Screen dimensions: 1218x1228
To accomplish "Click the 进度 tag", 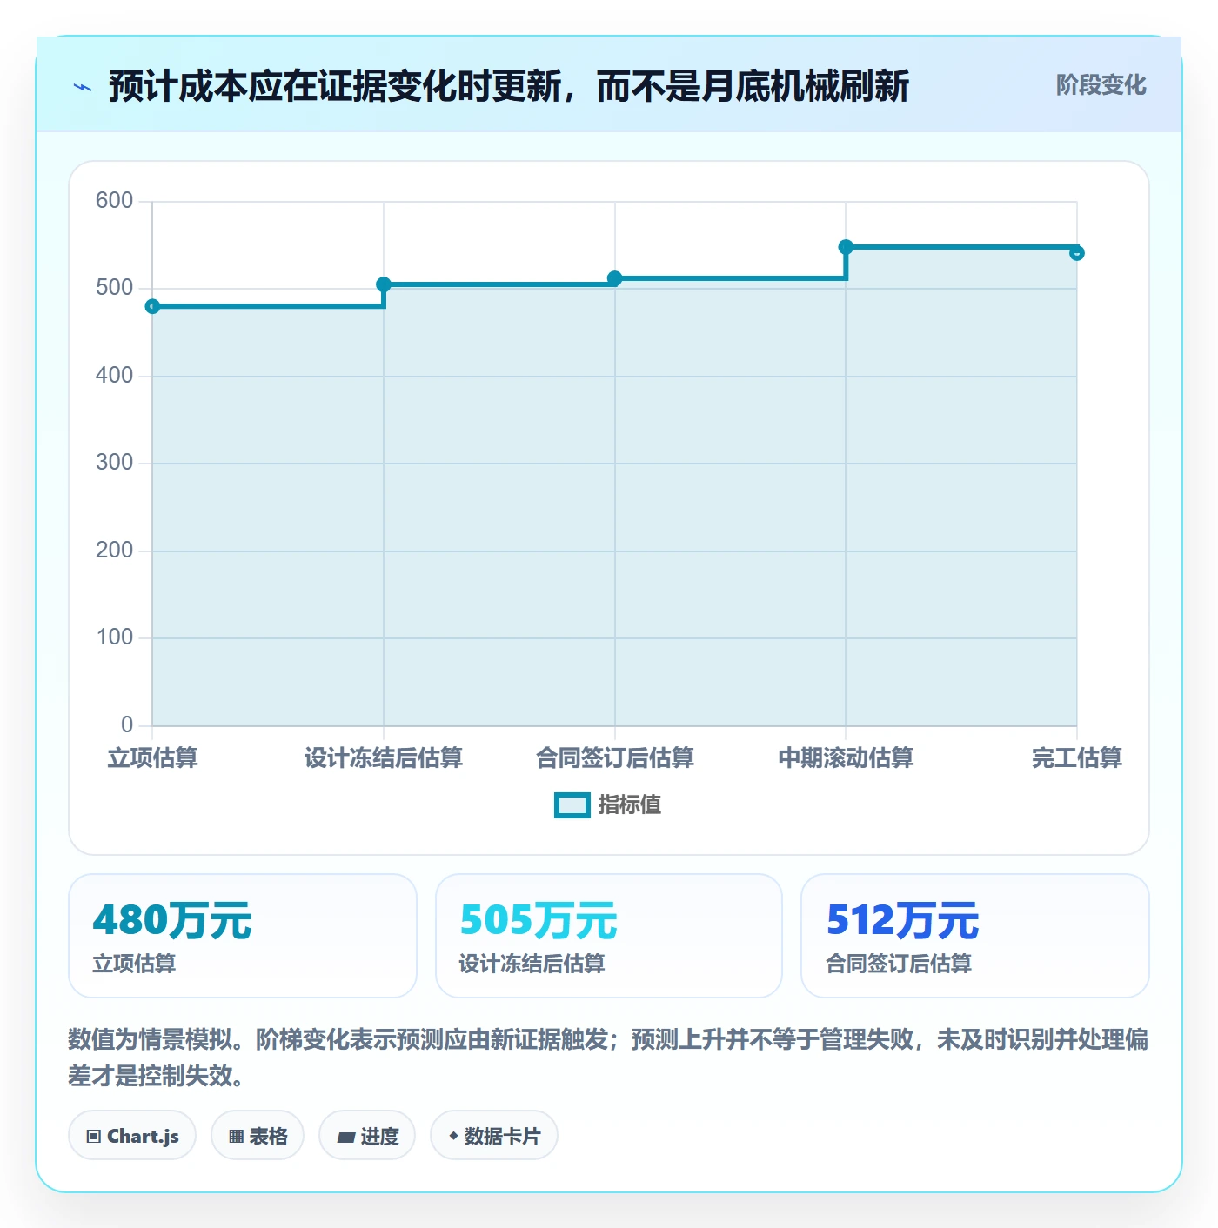I will [367, 1136].
